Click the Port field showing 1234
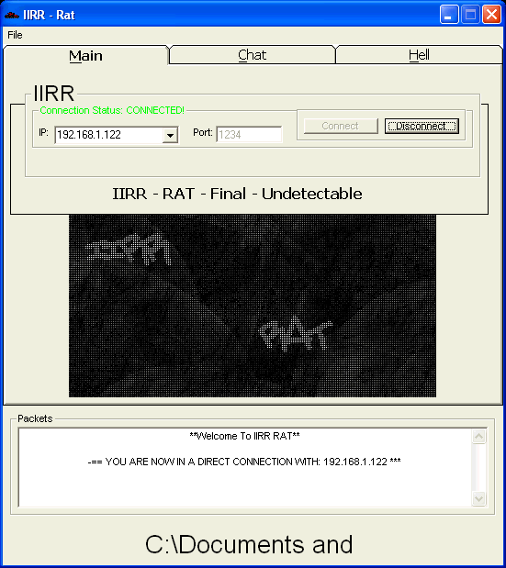The height and width of the screenshot is (568, 506). pyautogui.click(x=249, y=135)
